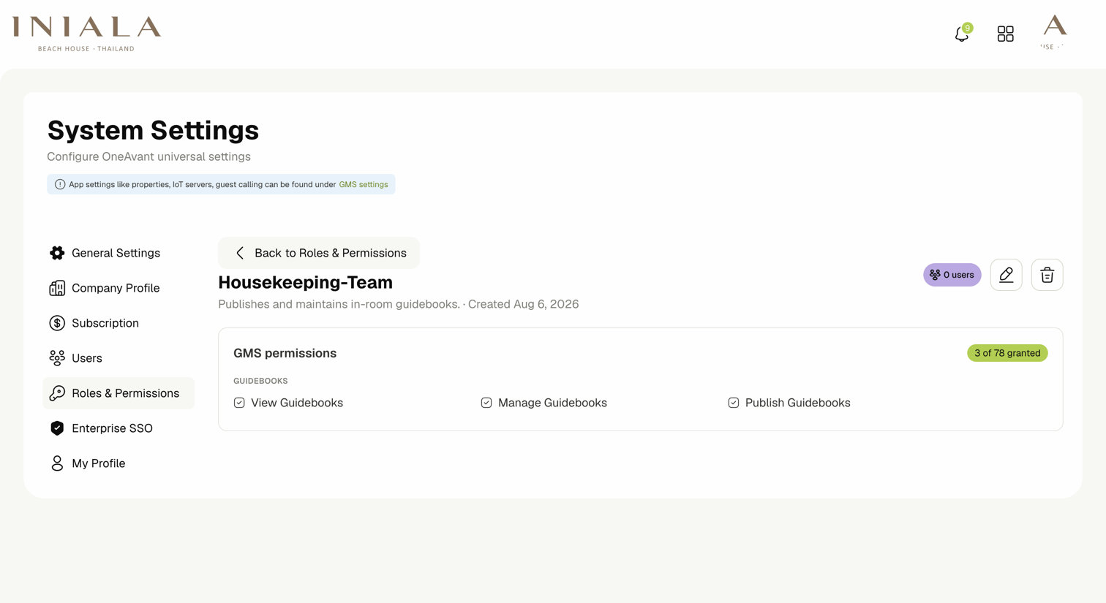The image size is (1106, 603).
Task: Click the Enterprise SSO shield icon
Action: (57, 428)
